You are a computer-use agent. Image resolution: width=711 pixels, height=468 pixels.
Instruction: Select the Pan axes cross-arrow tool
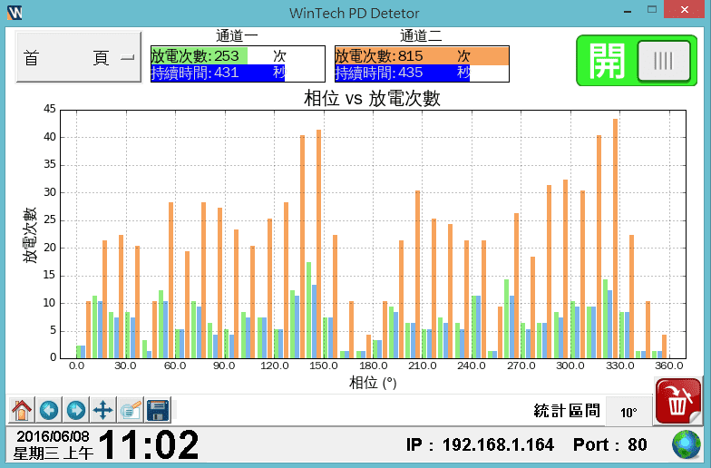pyautogui.click(x=103, y=410)
